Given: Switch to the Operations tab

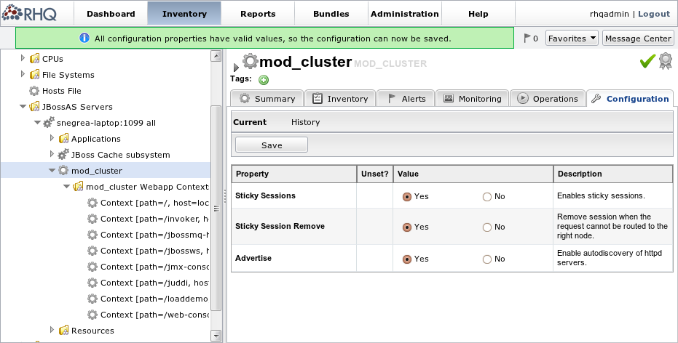Looking at the screenshot, I should (548, 98).
